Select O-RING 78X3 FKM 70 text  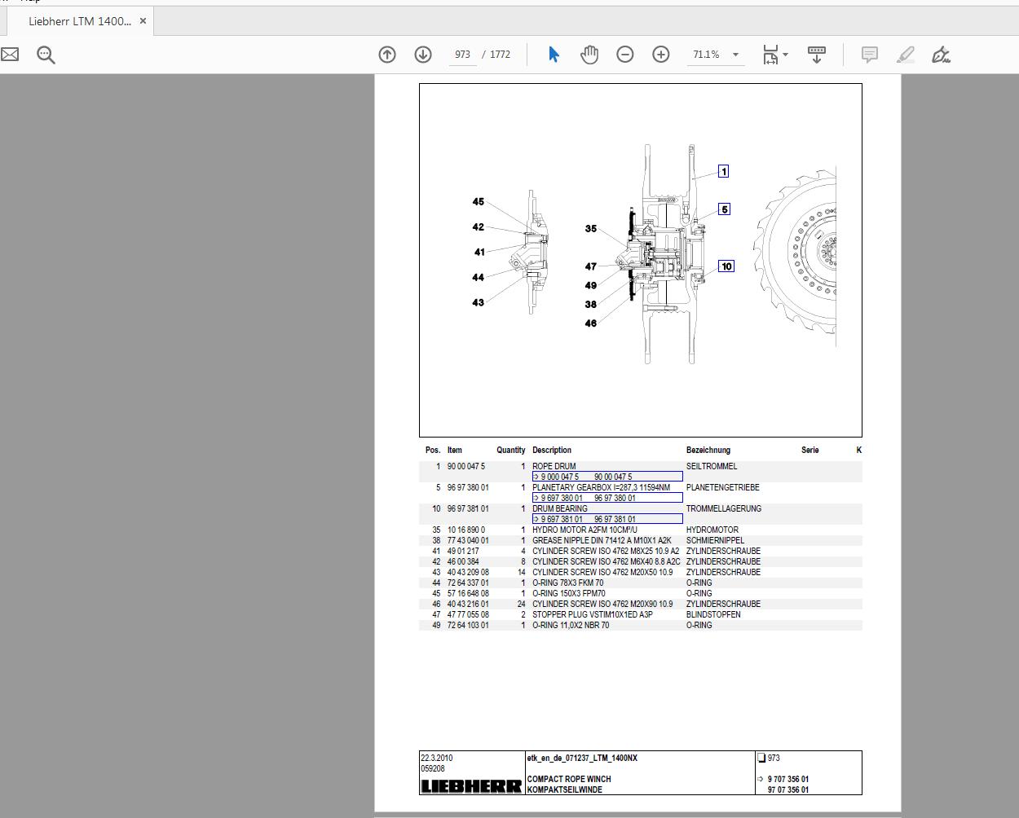click(568, 583)
